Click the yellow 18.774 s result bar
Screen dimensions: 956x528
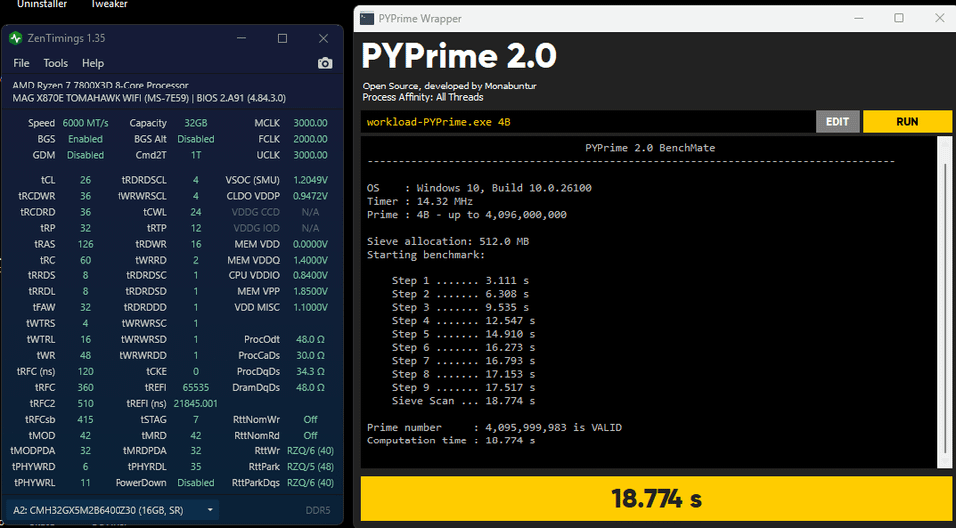tap(656, 499)
